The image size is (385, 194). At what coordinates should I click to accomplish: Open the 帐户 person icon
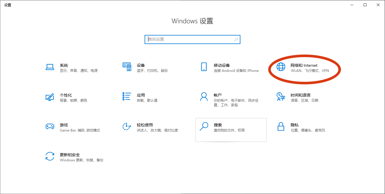point(204,97)
